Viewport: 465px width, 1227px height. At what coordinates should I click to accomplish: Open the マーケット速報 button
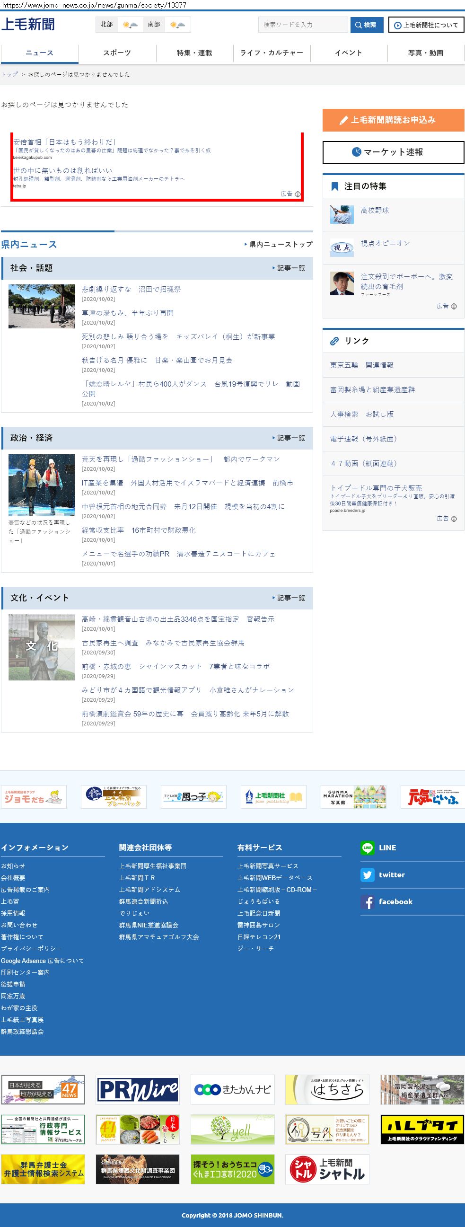pyautogui.click(x=393, y=152)
